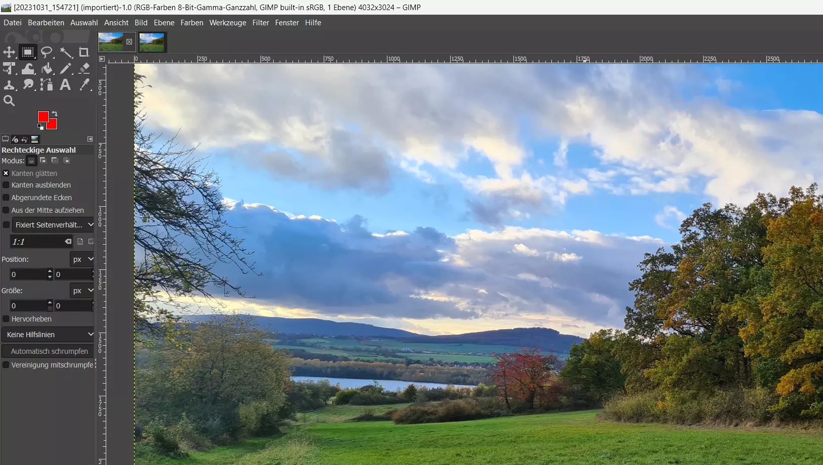This screenshot has height=465, width=823.
Task: Open the Undo History dock tab
Action: point(25,139)
